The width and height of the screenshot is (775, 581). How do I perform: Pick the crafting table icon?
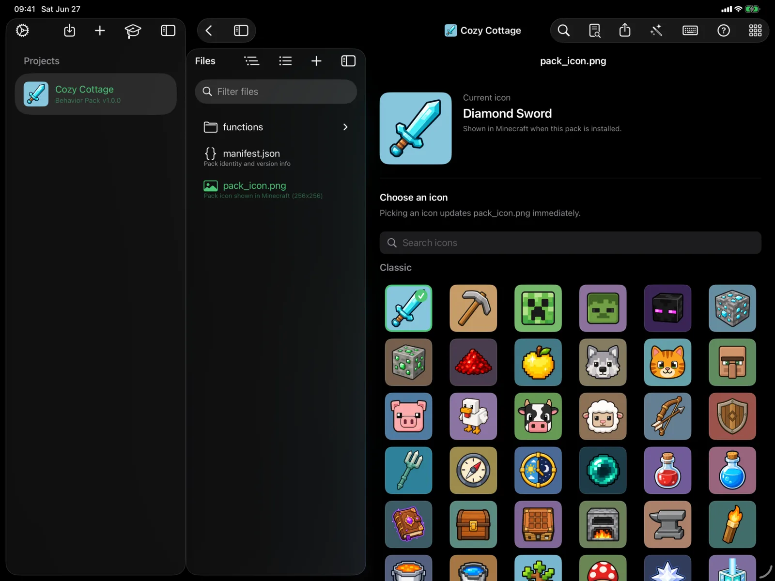538,524
